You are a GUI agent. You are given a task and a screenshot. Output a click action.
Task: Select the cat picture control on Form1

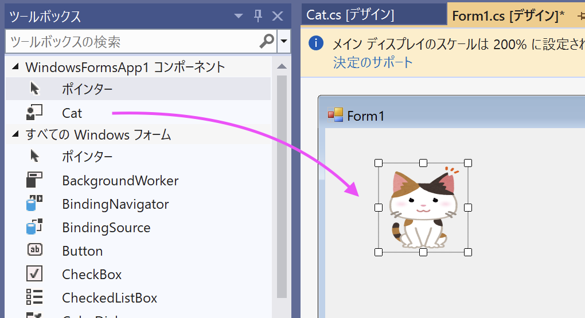423,208
